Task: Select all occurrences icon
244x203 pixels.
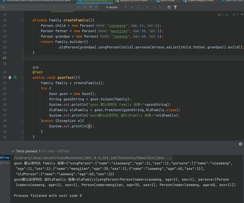Action: point(160,7)
